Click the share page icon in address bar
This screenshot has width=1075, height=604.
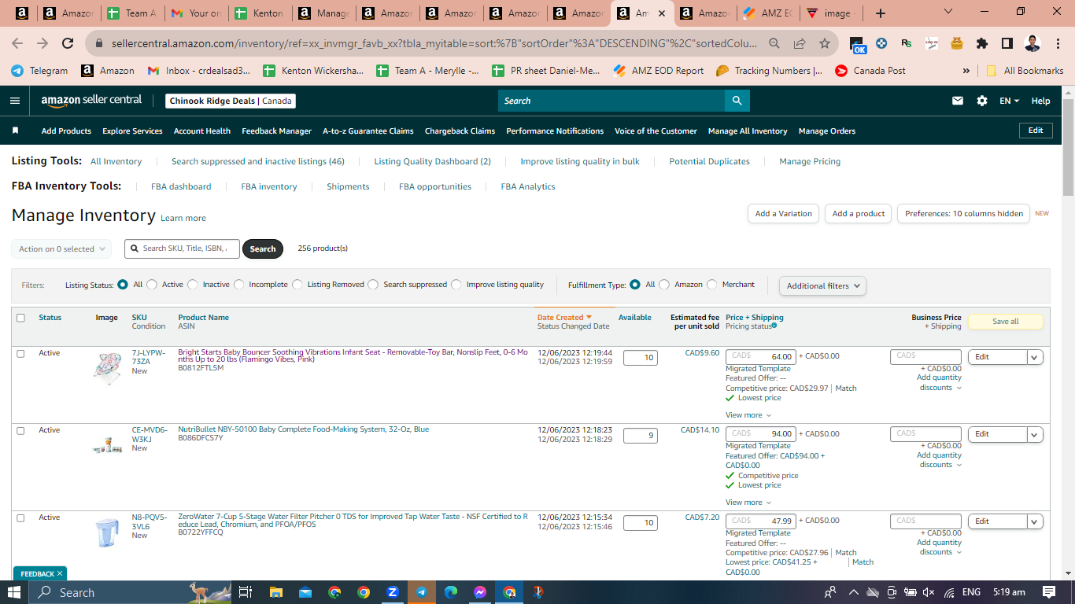click(x=800, y=43)
